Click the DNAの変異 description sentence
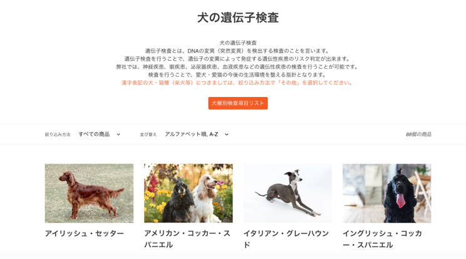Screen dimensions: 466x259 tap(238, 51)
